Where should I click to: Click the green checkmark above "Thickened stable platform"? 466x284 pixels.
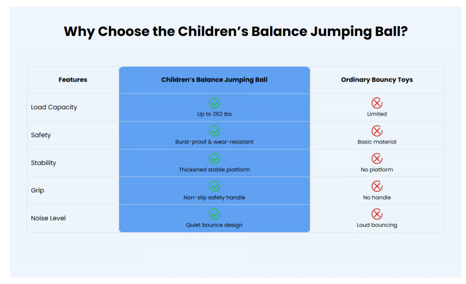(x=214, y=159)
